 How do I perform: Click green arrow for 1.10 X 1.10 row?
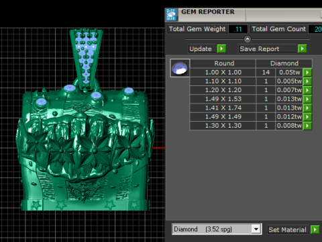pyautogui.click(x=307, y=81)
